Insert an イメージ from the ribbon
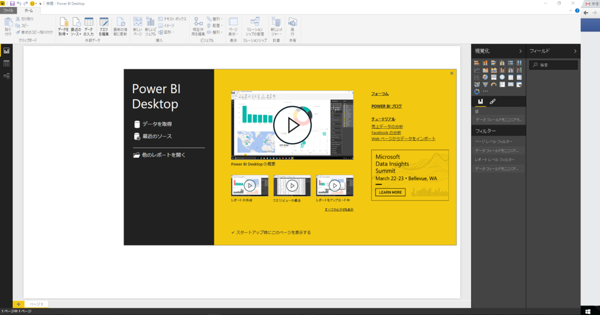600x315 pixels. (x=166, y=26)
